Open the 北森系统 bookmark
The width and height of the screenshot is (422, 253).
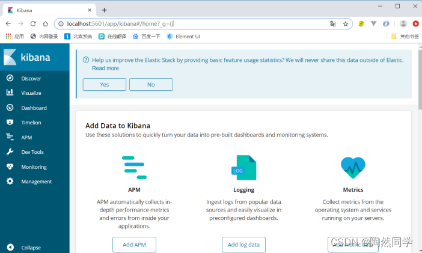coord(78,36)
